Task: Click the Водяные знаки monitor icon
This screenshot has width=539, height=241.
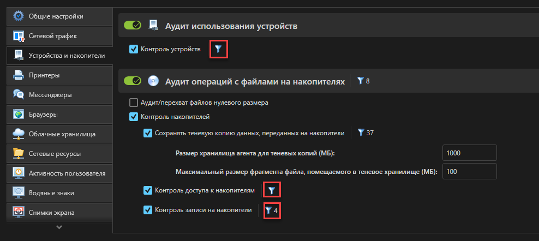Action: click(18, 192)
